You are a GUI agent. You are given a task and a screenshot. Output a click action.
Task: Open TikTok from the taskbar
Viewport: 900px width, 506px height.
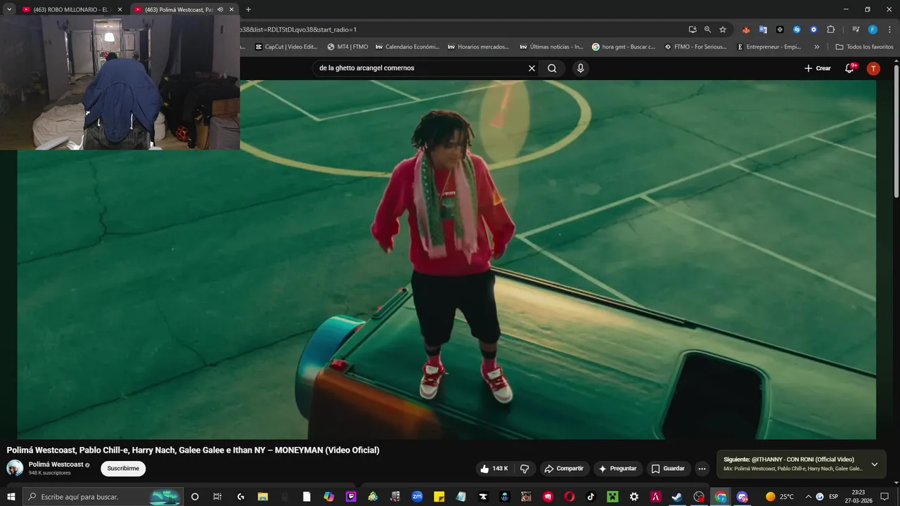pyautogui.click(x=591, y=497)
